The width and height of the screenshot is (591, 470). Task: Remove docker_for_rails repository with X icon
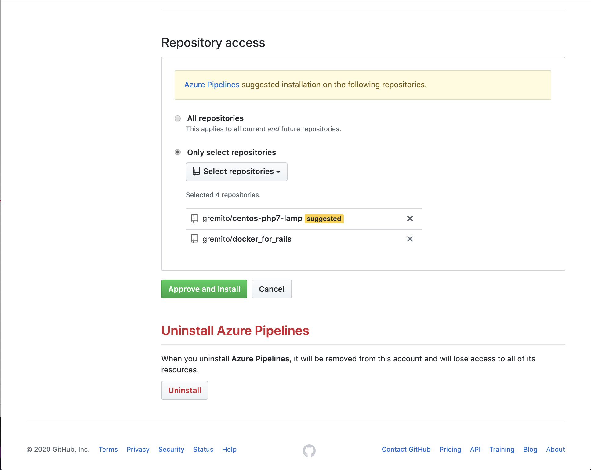click(x=410, y=239)
